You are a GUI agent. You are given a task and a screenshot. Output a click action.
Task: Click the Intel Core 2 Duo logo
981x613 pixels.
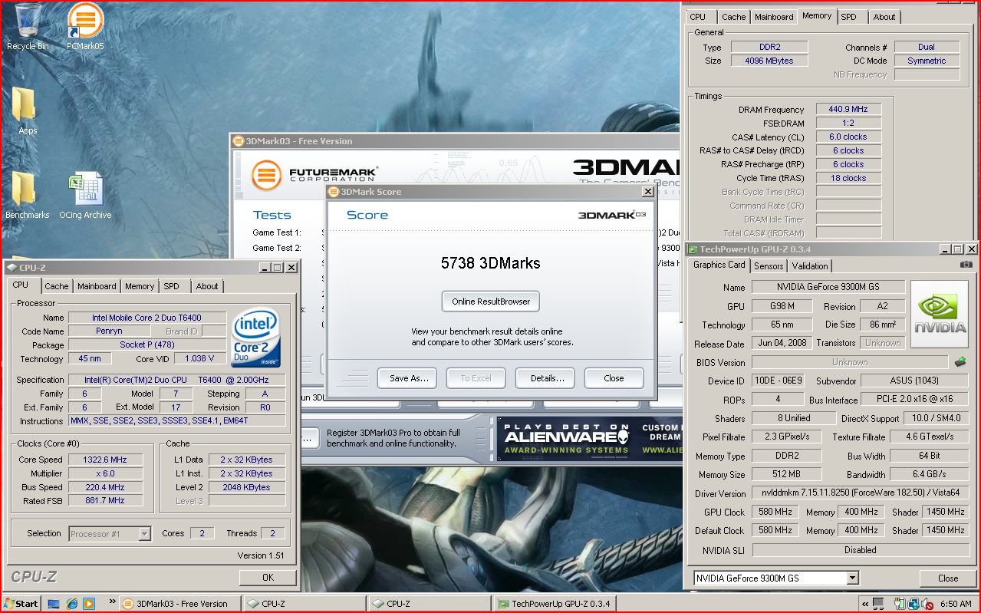point(256,338)
